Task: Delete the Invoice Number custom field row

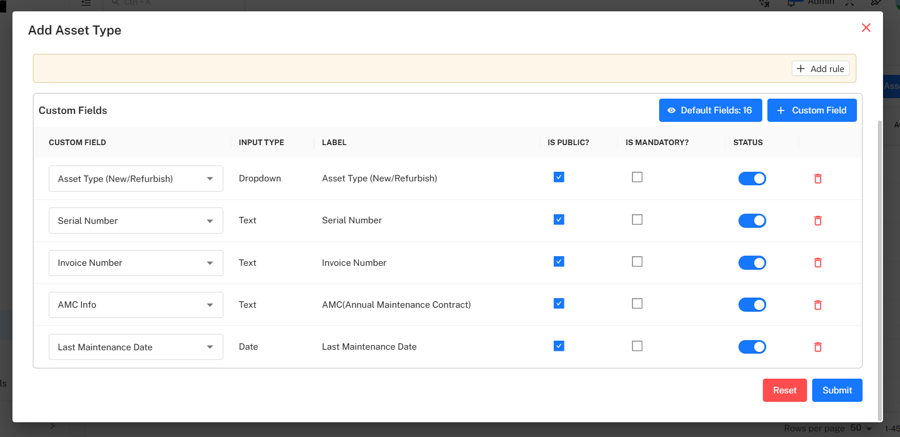Action: point(818,262)
